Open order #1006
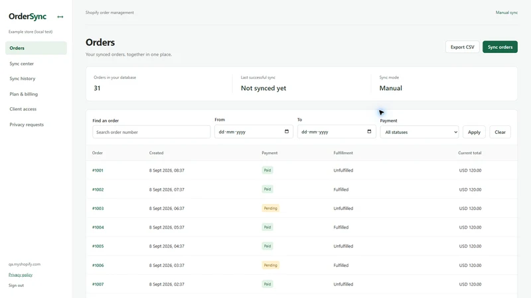Image resolution: width=531 pixels, height=298 pixels. pyautogui.click(x=98, y=266)
